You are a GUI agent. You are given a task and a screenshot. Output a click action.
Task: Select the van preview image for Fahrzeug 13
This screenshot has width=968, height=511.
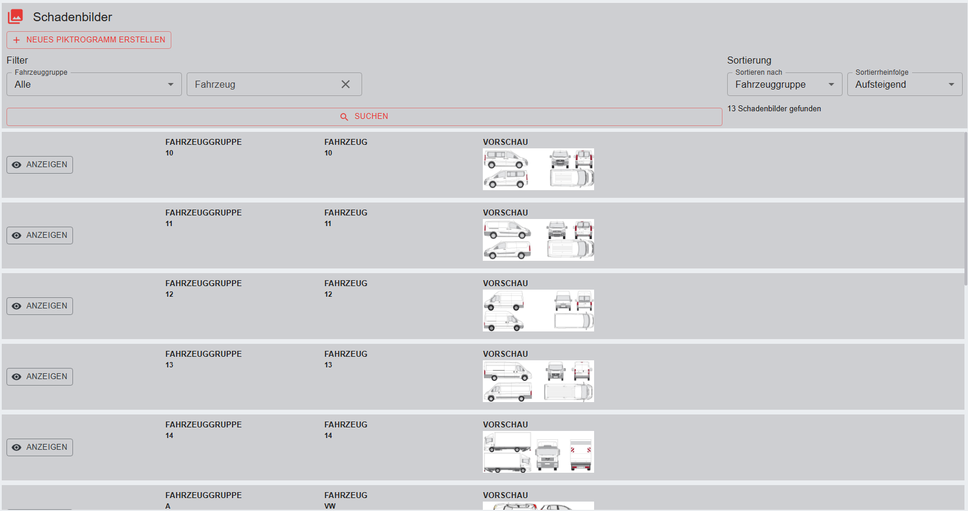click(538, 381)
